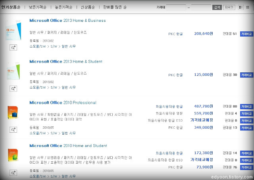
Task: Open Office 2013 Home & Student product thumbnail
Action: tap(13, 72)
